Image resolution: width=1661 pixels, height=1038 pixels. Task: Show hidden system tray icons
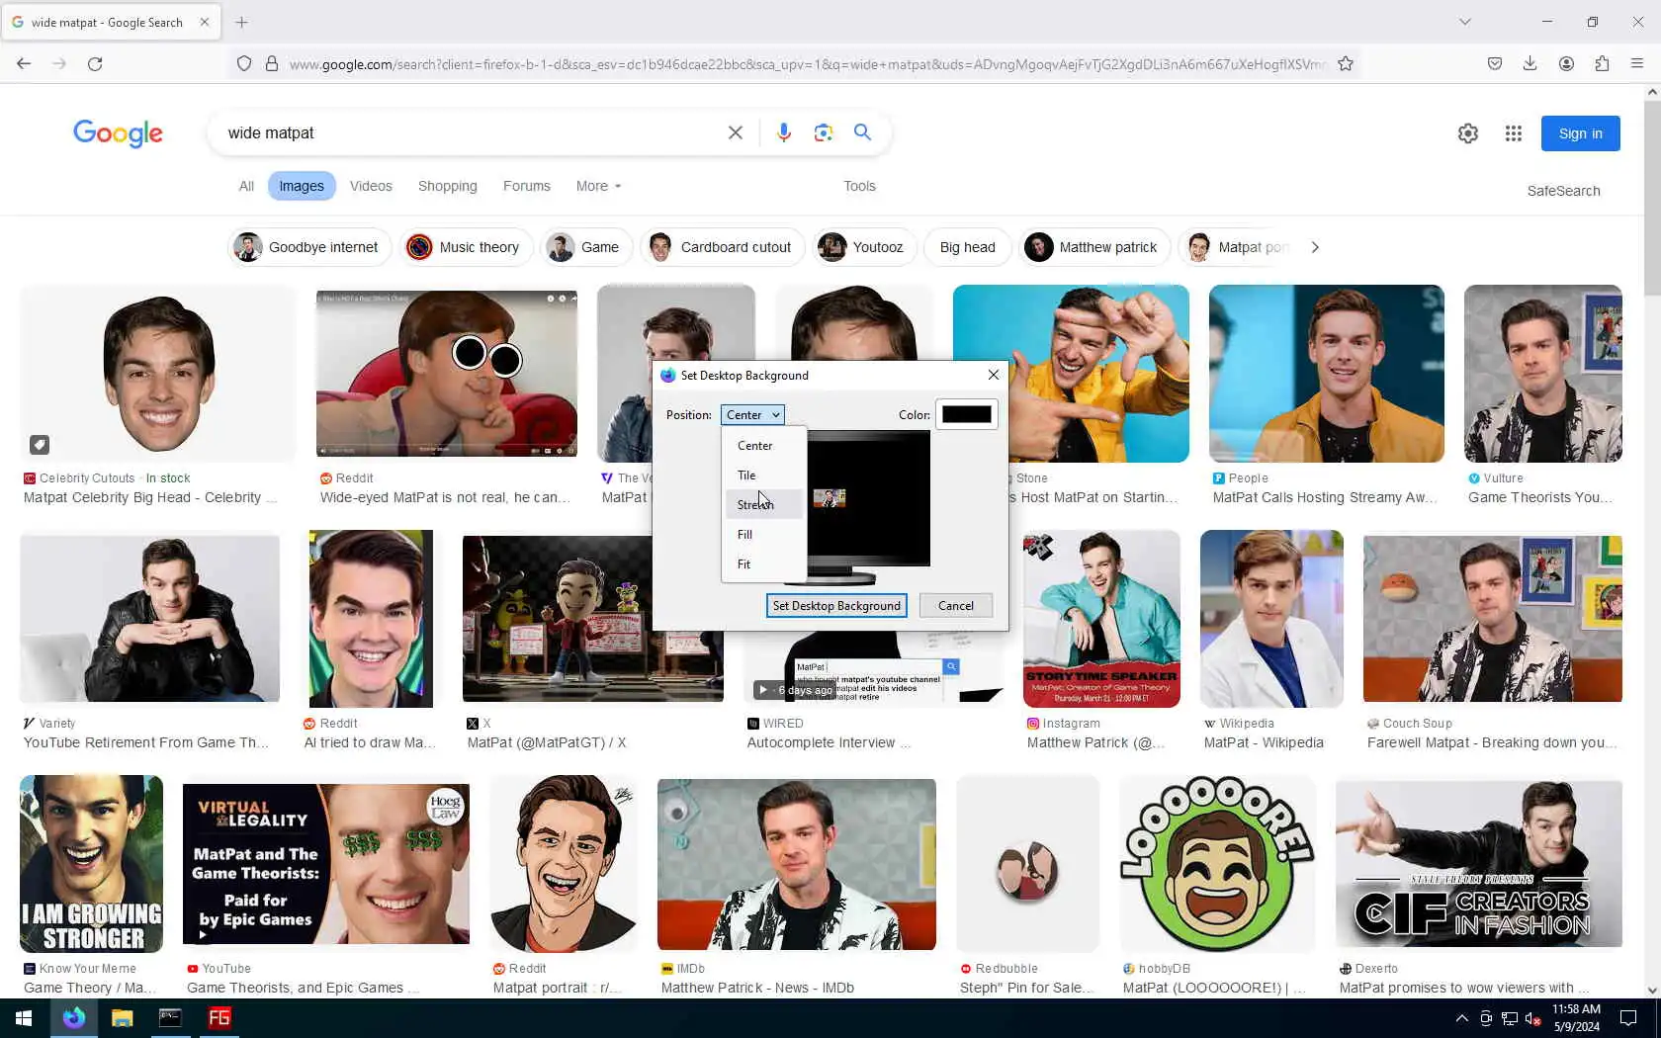pos(1462,1018)
